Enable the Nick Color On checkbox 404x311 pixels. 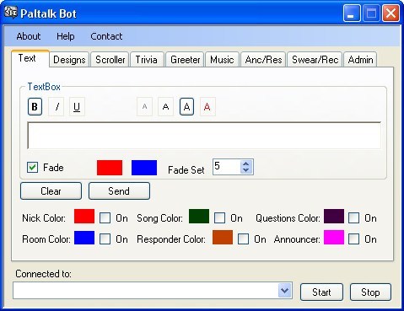[x=105, y=218]
